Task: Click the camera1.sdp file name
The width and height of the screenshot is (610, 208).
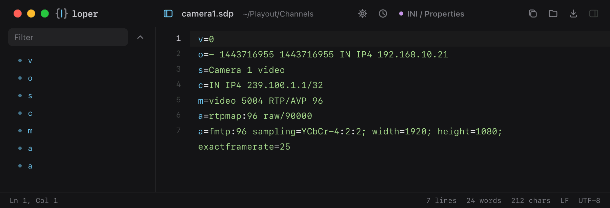Action: click(207, 14)
